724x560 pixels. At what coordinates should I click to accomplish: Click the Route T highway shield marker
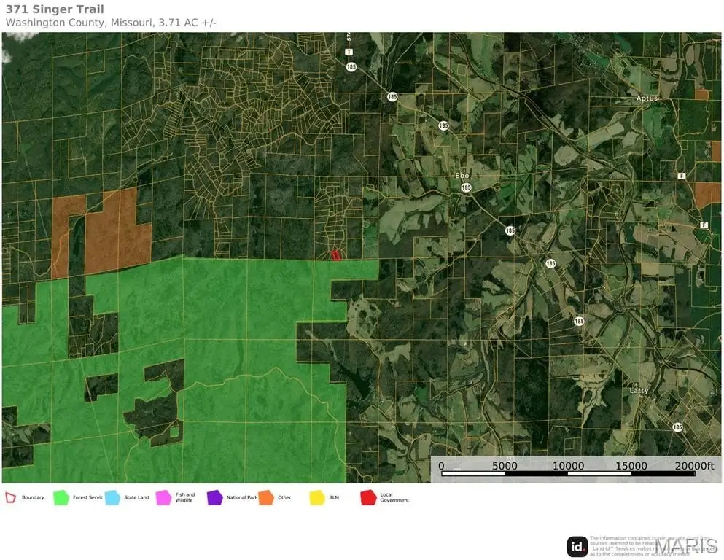[x=349, y=52]
